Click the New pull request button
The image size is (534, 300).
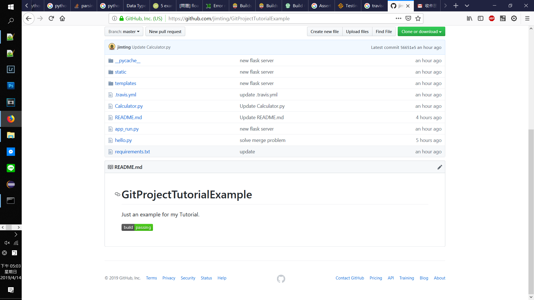165,32
